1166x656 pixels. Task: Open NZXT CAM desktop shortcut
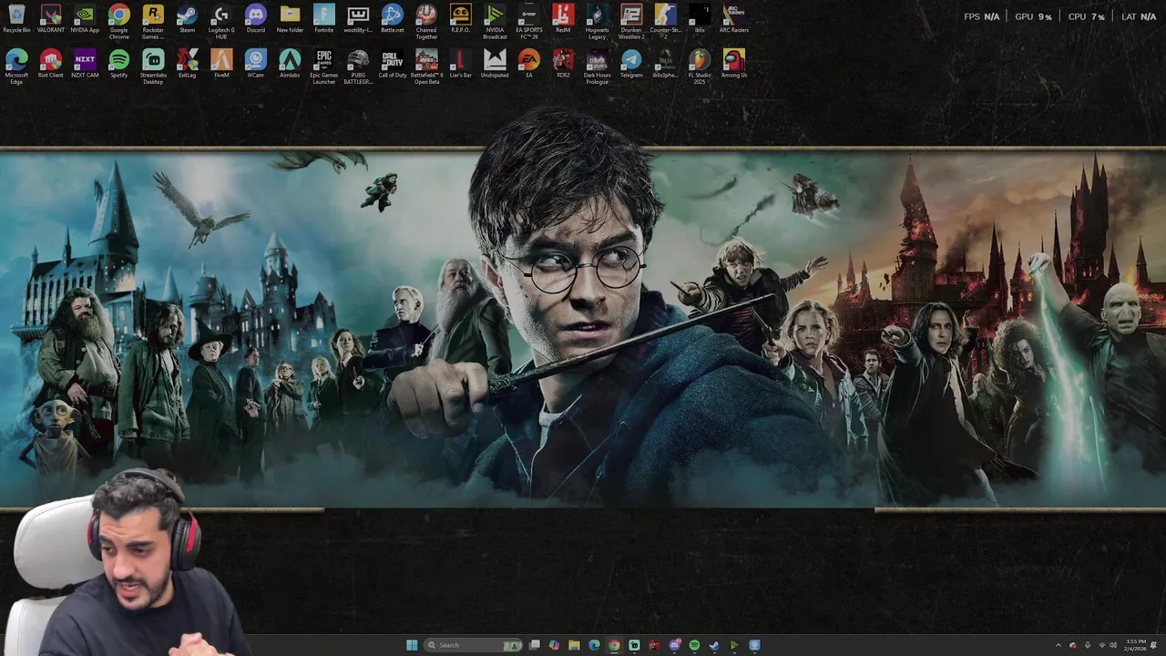pyautogui.click(x=85, y=64)
